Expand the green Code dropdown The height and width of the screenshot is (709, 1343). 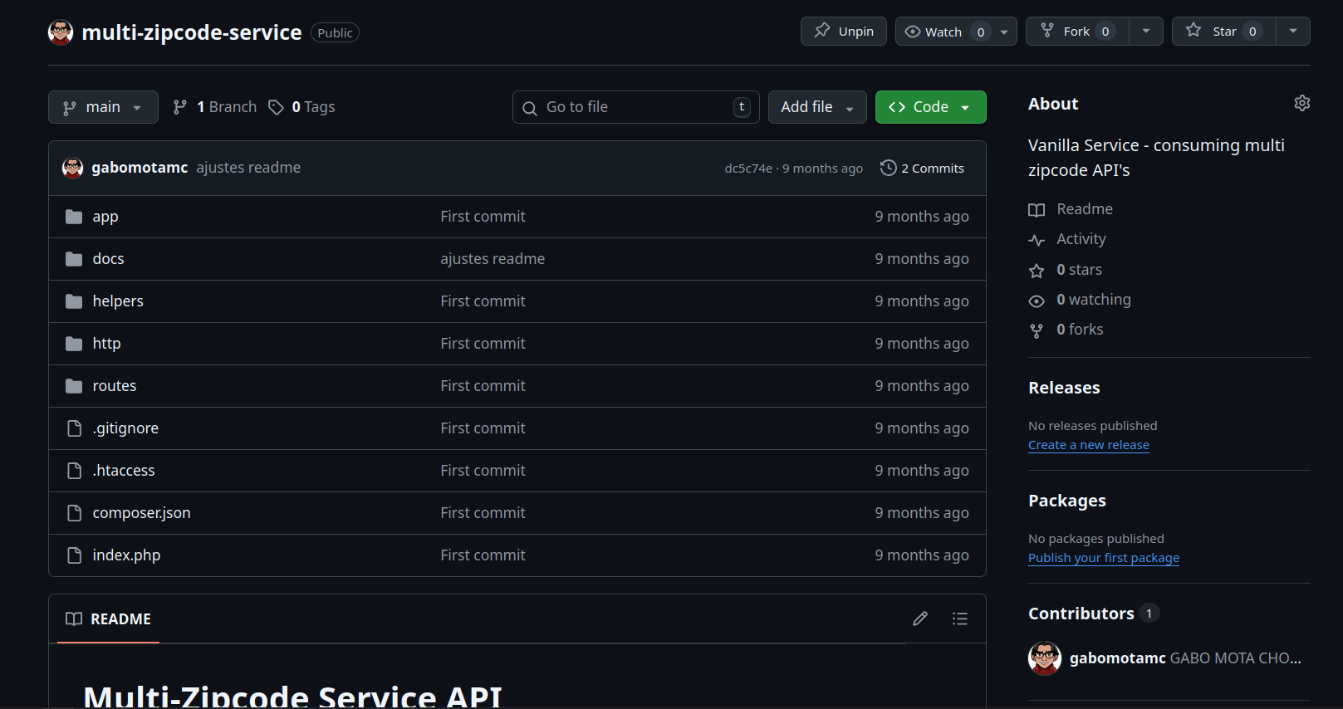pyautogui.click(x=930, y=107)
